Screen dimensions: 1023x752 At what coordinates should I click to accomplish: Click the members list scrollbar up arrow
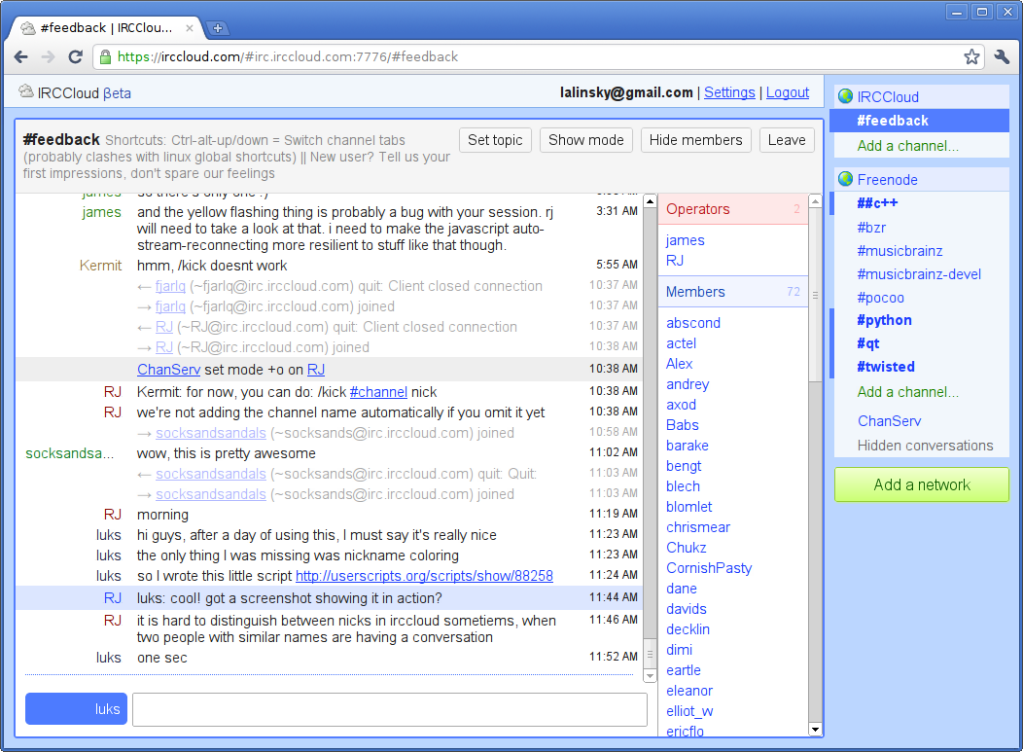click(815, 201)
